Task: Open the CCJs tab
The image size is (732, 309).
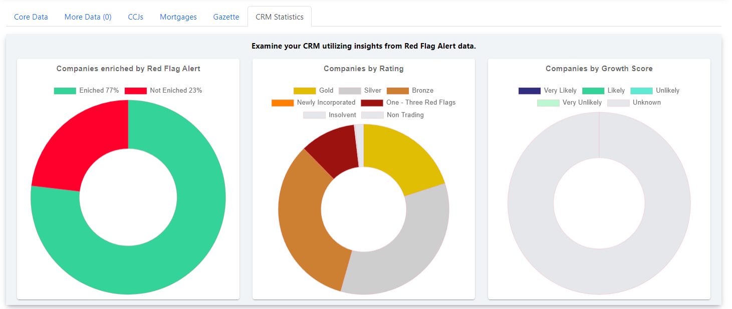Action: [x=136, y=17]
